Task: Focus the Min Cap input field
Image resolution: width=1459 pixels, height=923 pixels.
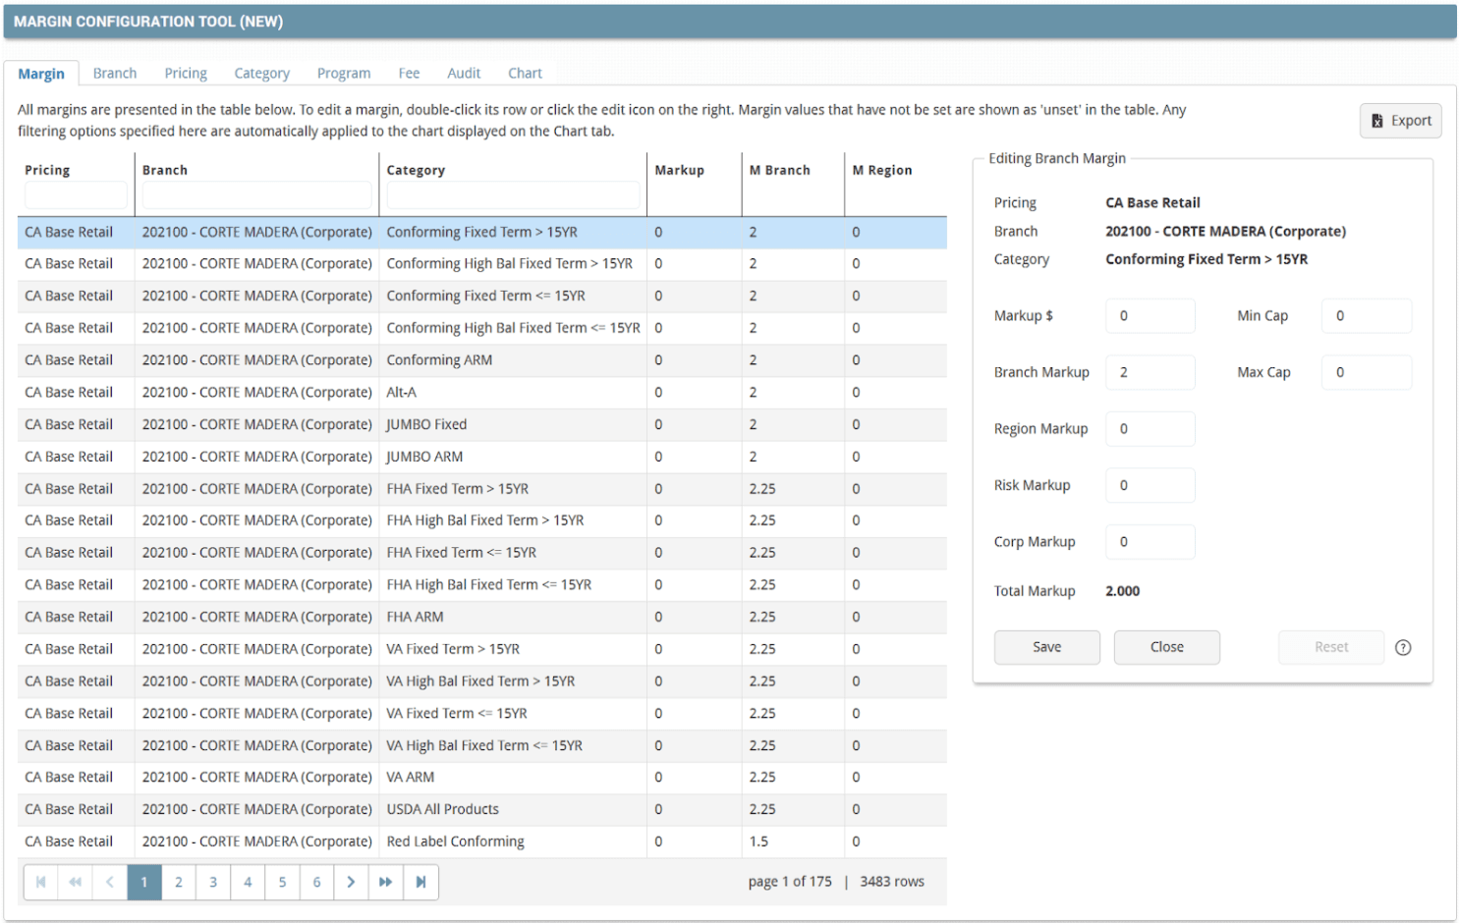Action: click(x=1366, y=316)
